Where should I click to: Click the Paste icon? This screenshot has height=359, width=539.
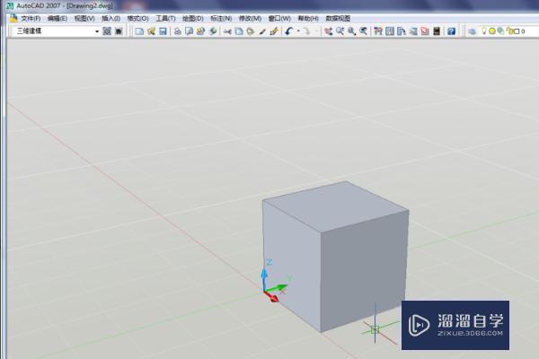pyautogui.click(x=251, y=31)
